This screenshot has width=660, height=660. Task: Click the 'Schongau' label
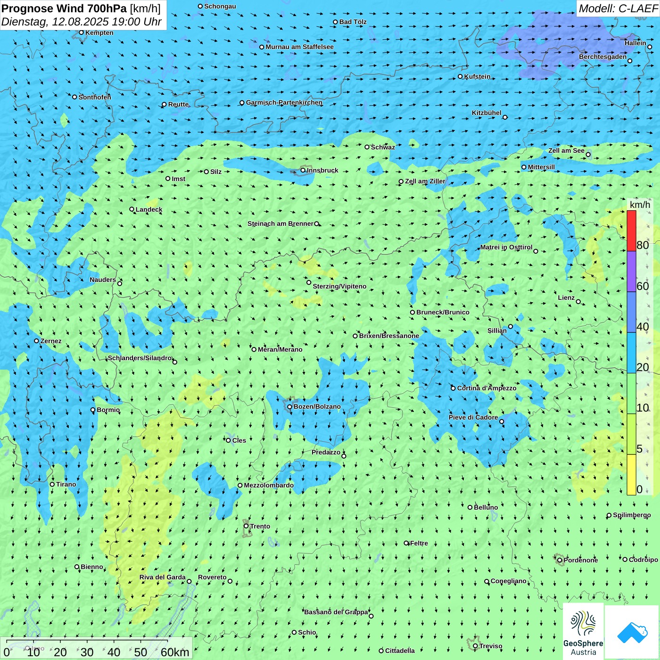220,6
